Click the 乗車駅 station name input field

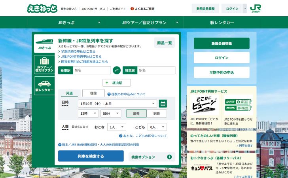coord(91,70)
